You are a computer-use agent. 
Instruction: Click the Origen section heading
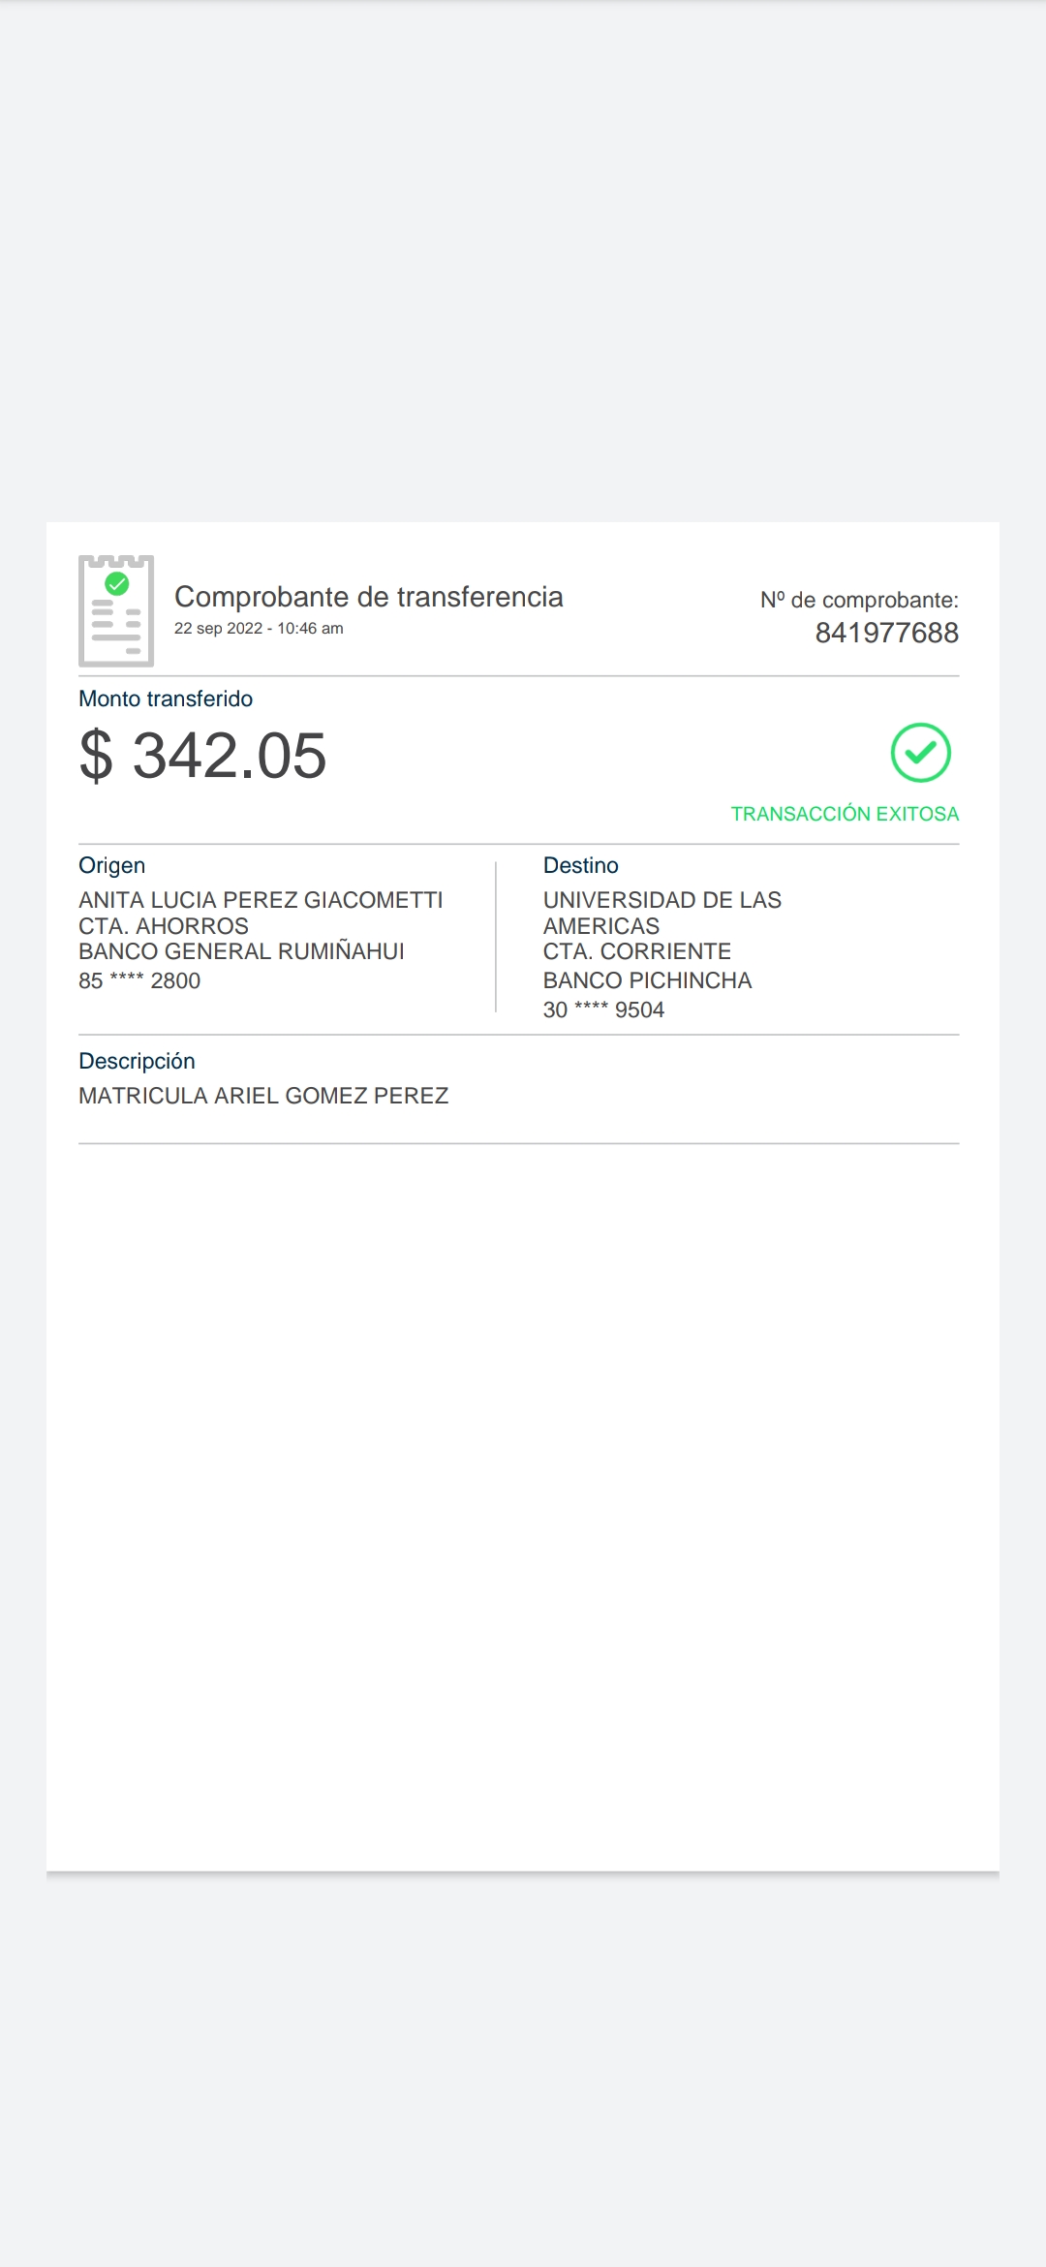point(112,865)
